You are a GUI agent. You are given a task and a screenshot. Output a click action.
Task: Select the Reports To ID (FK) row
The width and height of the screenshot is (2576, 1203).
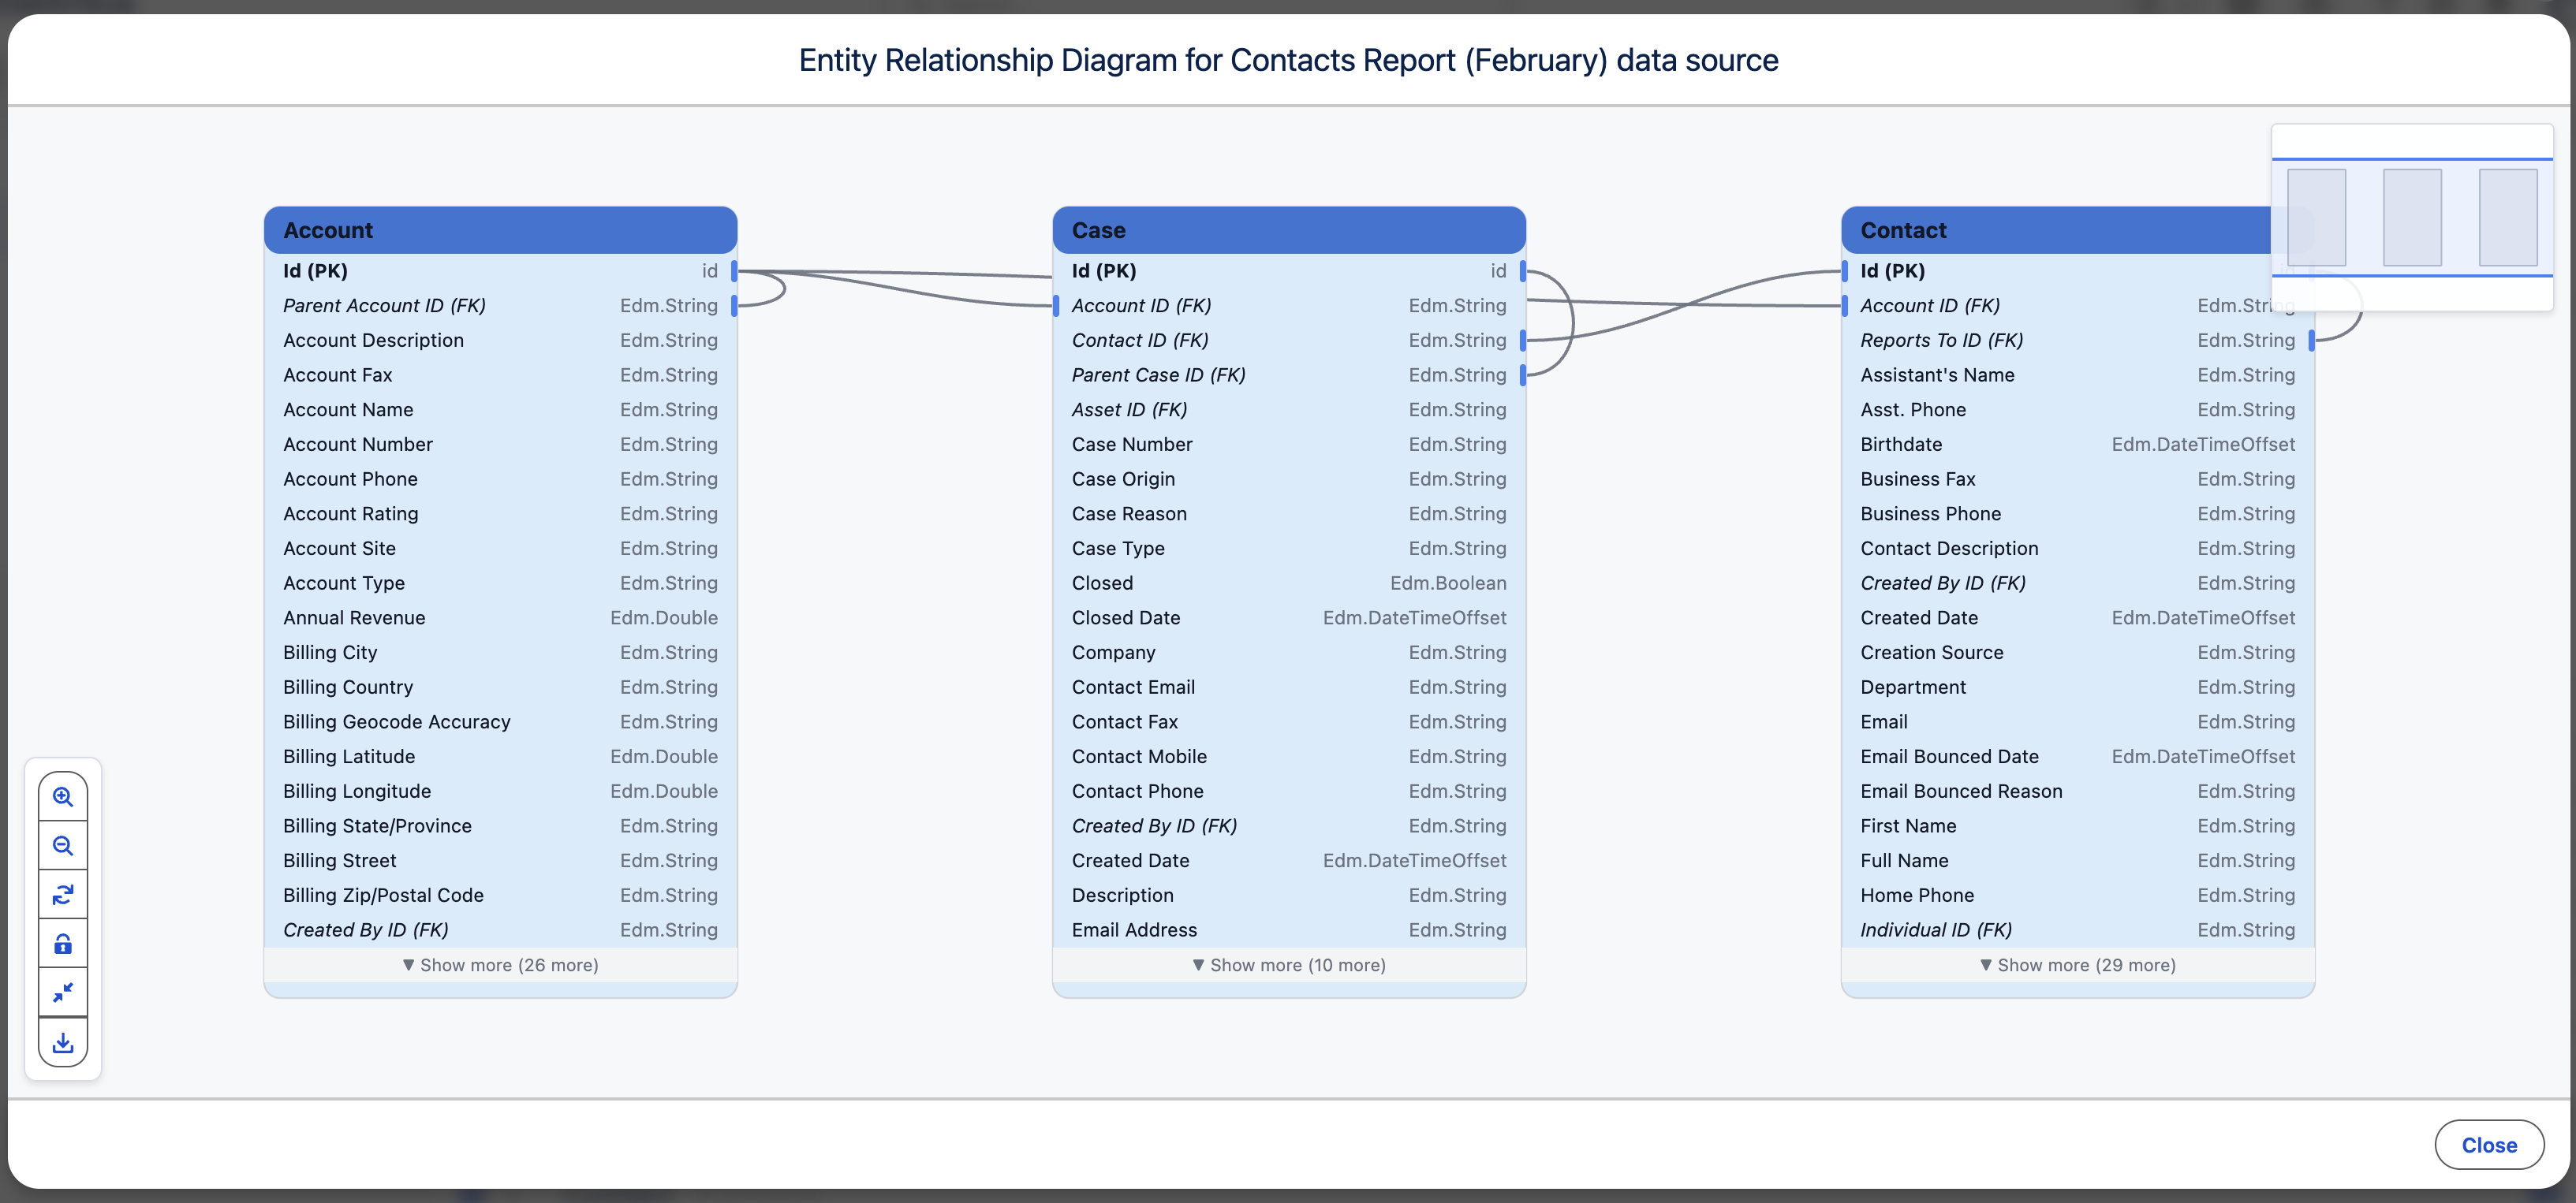[2077, 341]
